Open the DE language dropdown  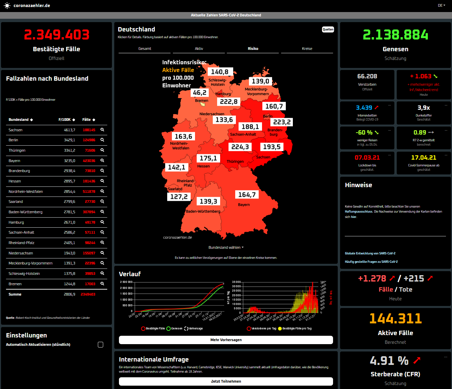pyautogui.click(x=441, y=6)
